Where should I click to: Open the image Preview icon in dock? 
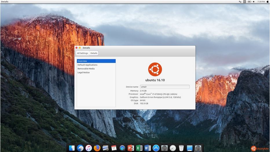point(106,148)
